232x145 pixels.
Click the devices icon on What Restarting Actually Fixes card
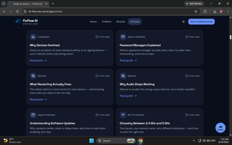click(x=33, y=76)
